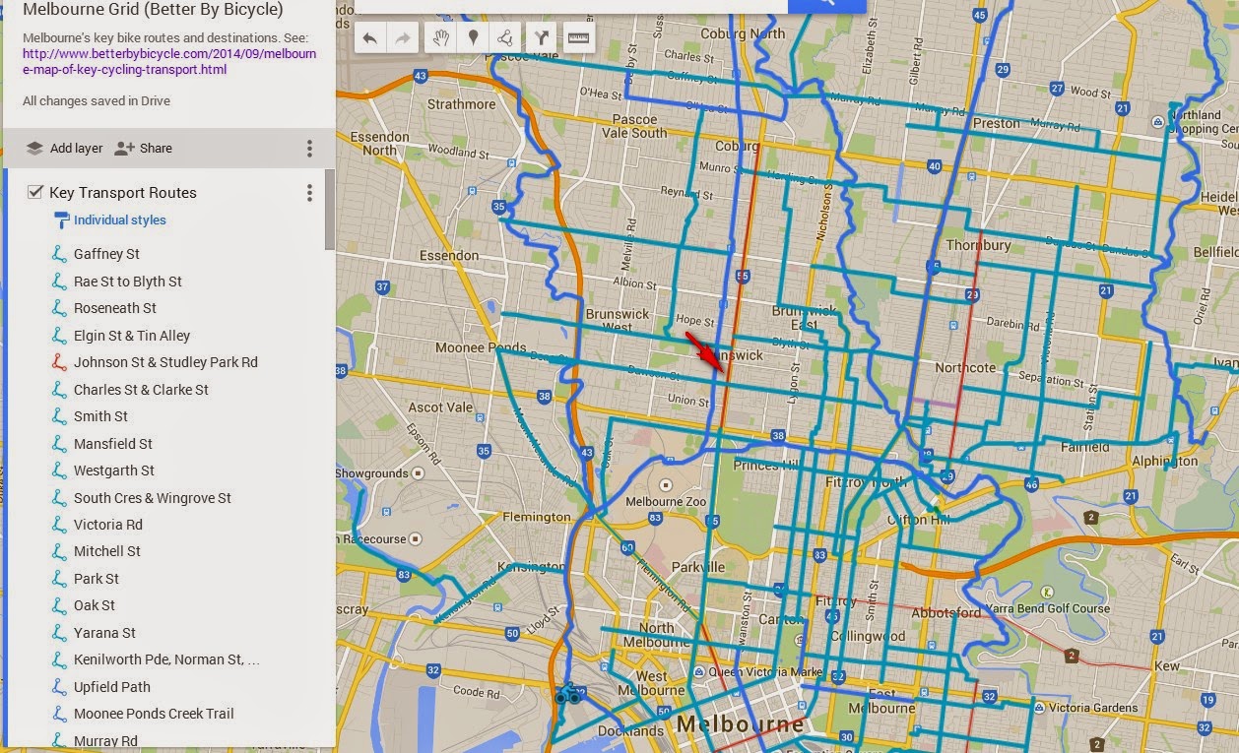The image size is (1239, 753).
Task: Click the line icon beside Charles St & Clarke St
Action: click(x=59, y=390)
